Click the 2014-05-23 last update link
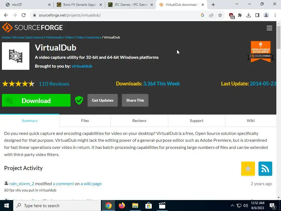 (x=263, y=84)
